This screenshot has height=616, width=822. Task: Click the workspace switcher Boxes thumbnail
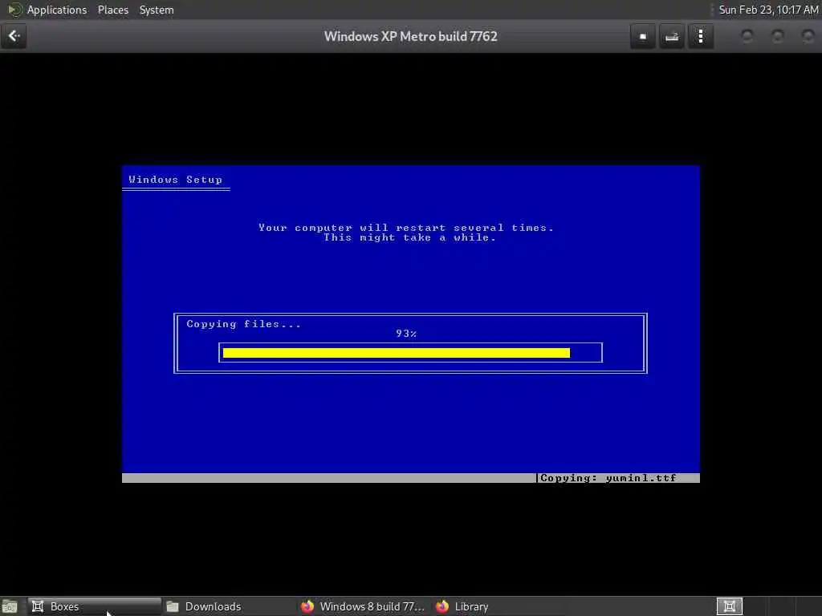[x=729, y=606]
